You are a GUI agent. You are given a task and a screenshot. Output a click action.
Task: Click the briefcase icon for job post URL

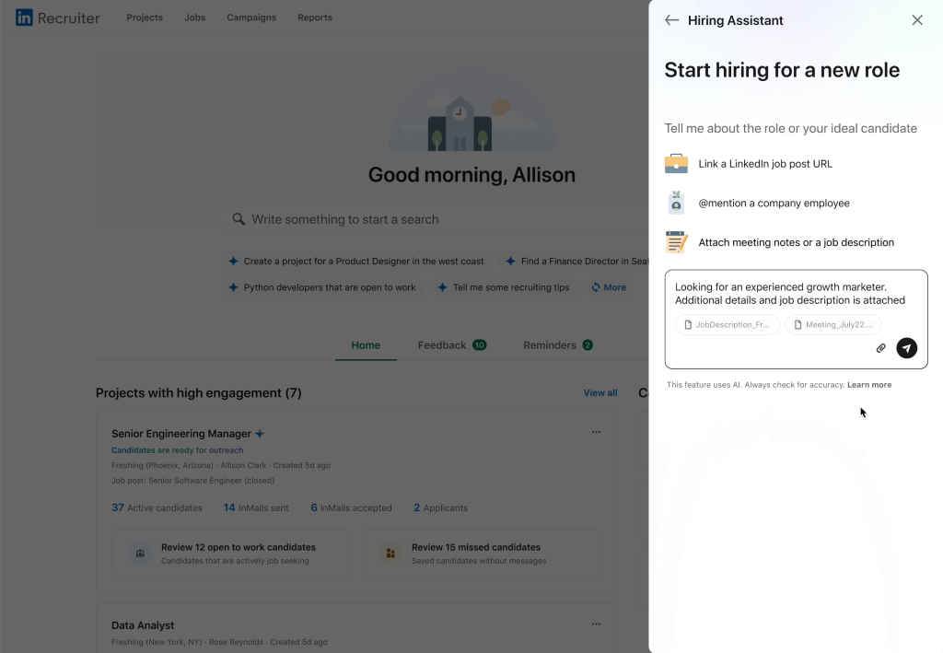click(x=676, y=164)
